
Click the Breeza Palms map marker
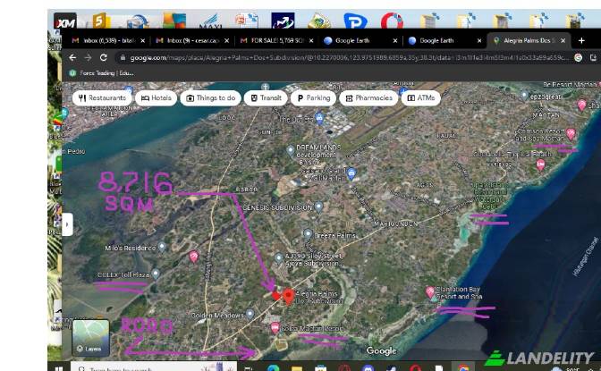tap(307, 234)
